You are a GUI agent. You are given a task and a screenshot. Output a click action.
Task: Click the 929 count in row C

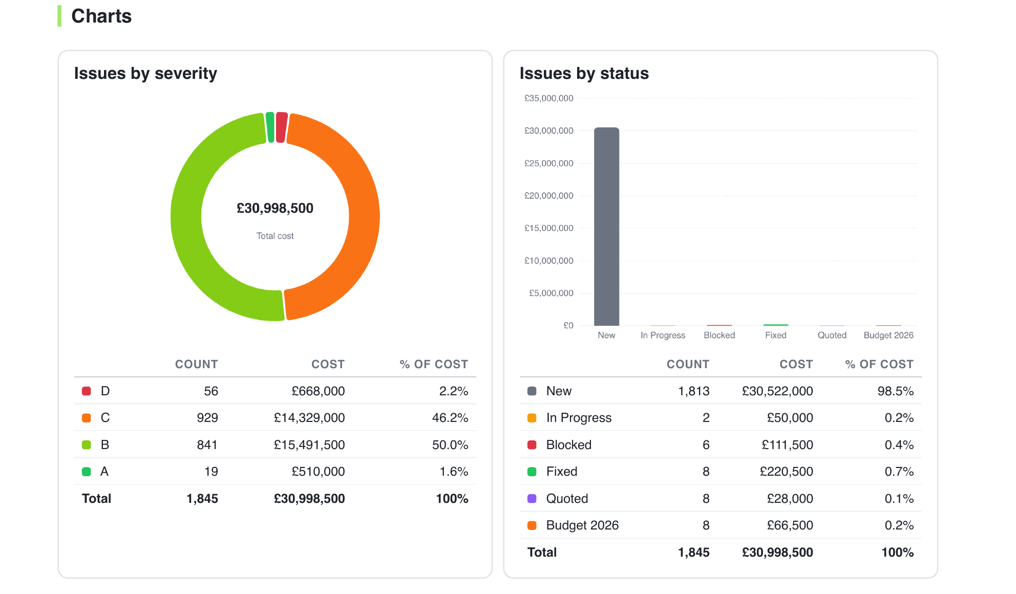click(x=207, y=418)
